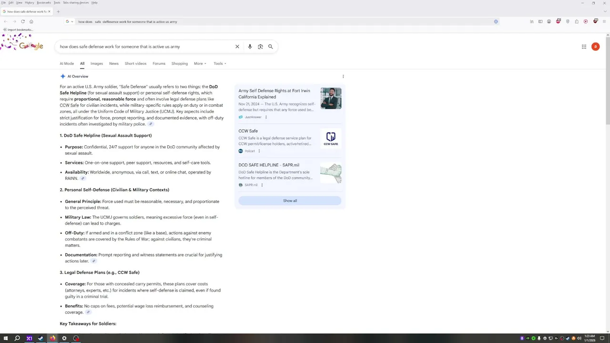The width and height of the screenshot is (610, 343).
Task: Open Tabs sharing devices menu
Action: click(x=76, y=2)
